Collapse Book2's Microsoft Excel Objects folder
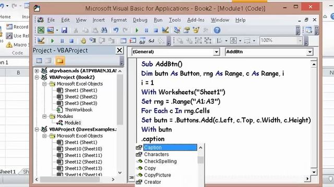 click(44, 84)
